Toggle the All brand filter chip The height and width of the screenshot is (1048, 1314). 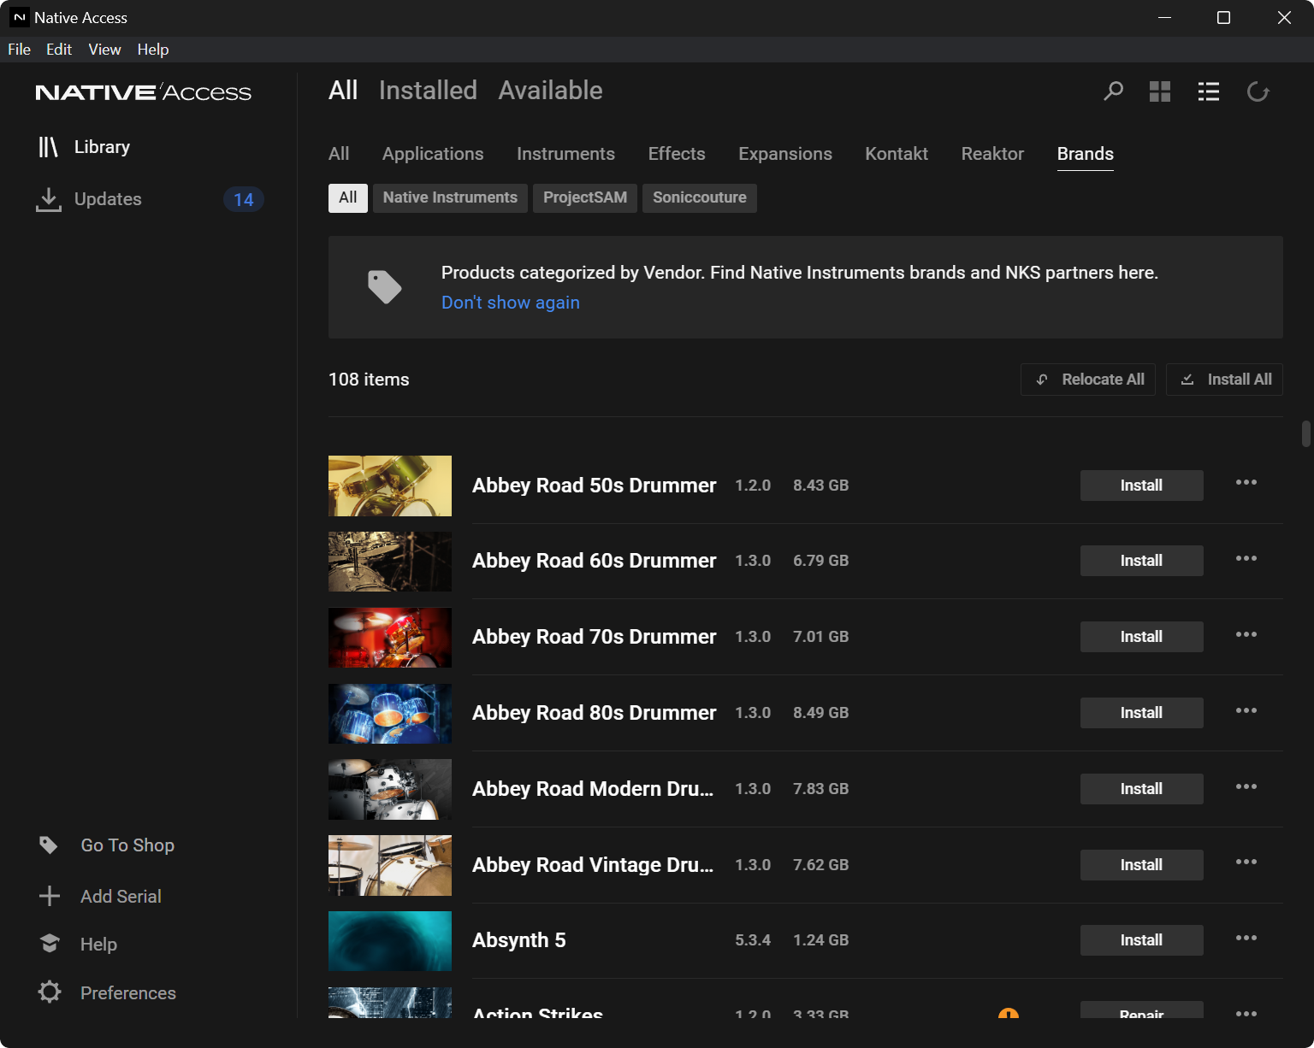point(348,197)
